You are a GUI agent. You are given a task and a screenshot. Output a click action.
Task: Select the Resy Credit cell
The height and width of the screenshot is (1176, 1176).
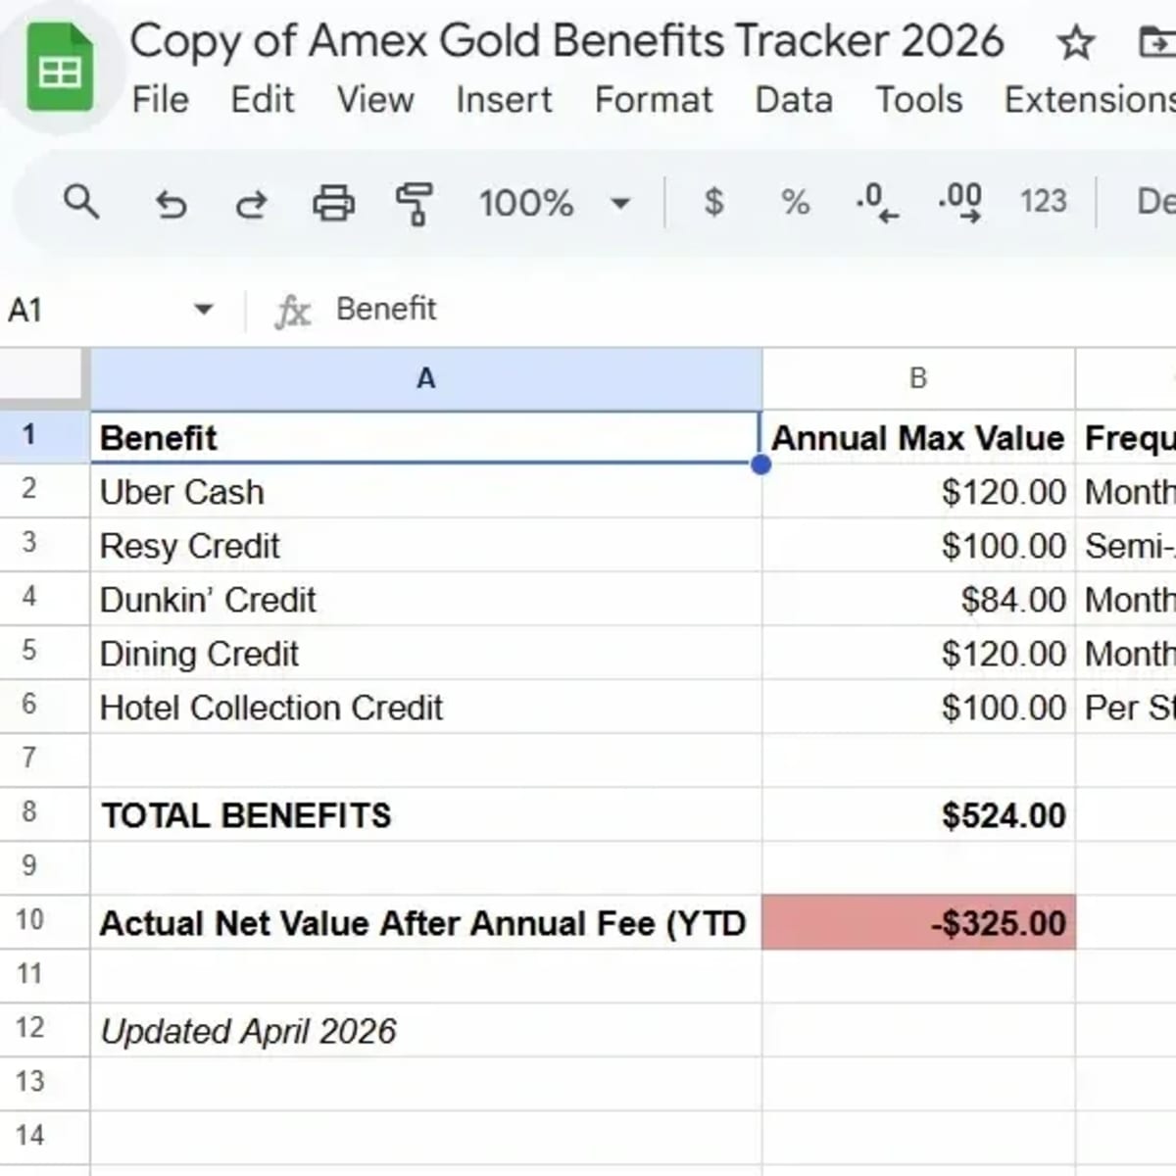[426, 545]
